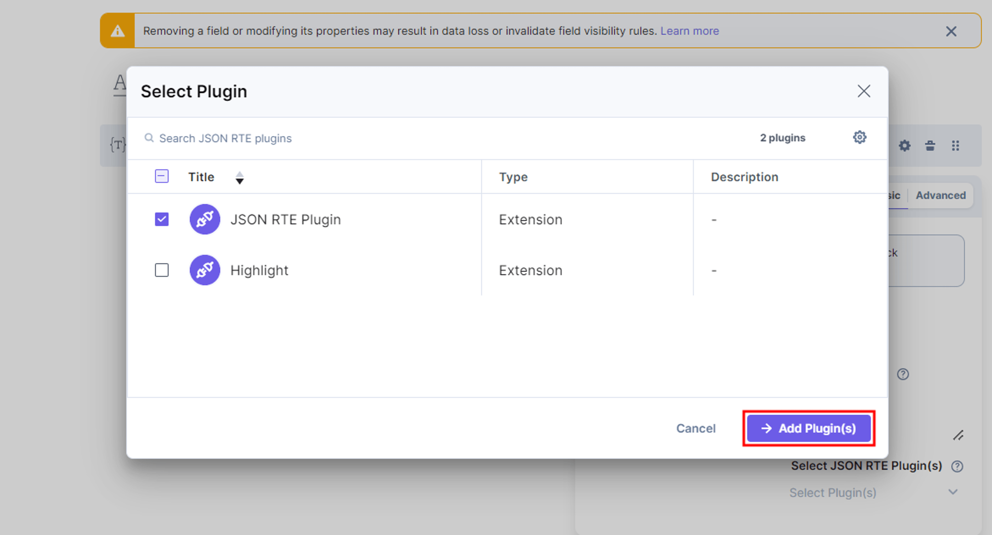Click the Description column header

click(744, 177)
